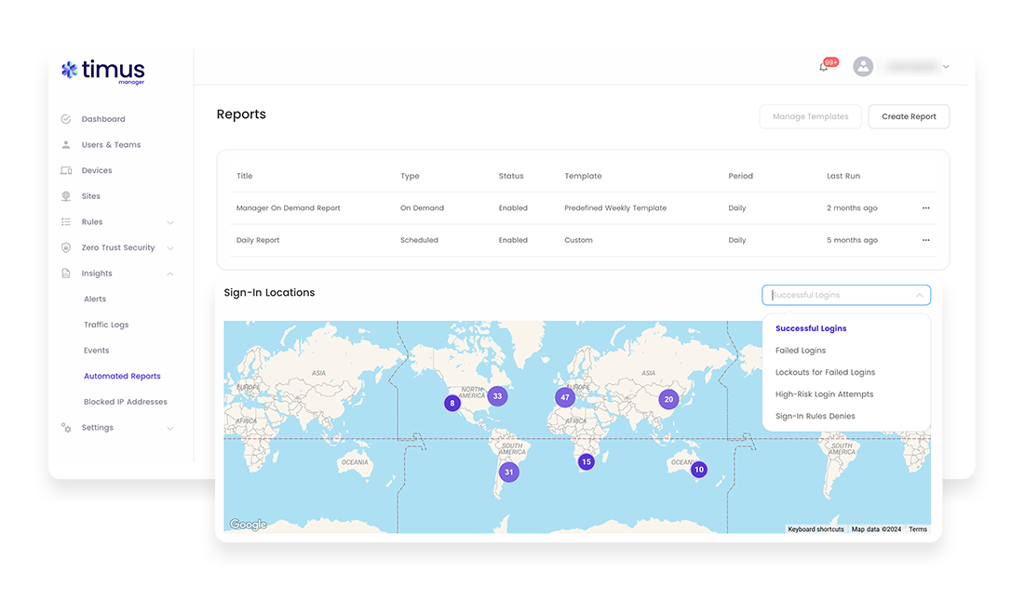Open the Terms link on the map

pyautogui.click(x=918, y=528)
